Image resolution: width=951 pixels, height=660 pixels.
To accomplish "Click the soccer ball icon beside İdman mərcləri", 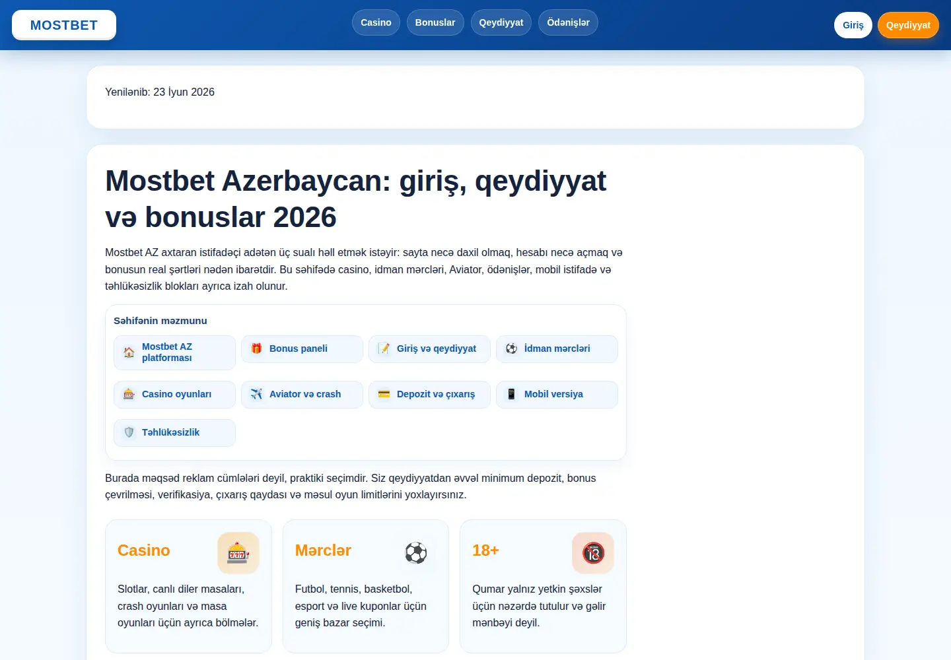I will [511, 348].
